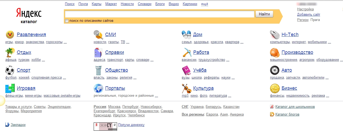Open the Настройка link

point(305,9)
